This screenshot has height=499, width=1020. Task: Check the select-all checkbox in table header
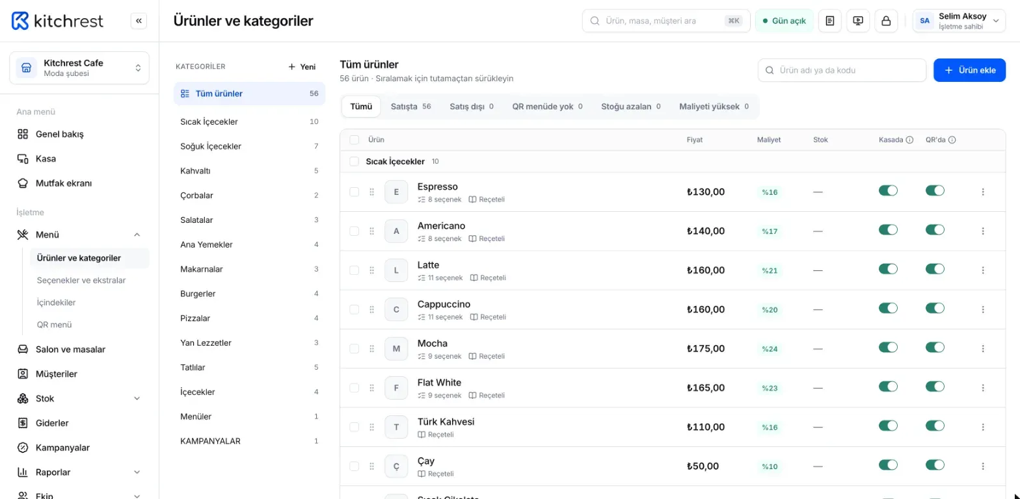355,140
